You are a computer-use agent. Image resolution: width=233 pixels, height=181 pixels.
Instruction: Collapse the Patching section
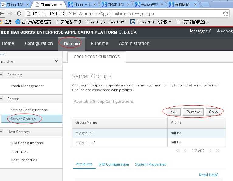(1, 75)
